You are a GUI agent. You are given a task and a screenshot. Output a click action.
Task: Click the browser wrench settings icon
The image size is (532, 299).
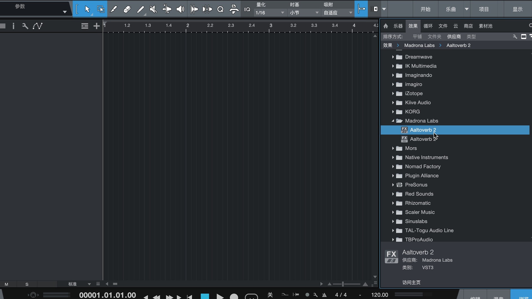(515, 37)
